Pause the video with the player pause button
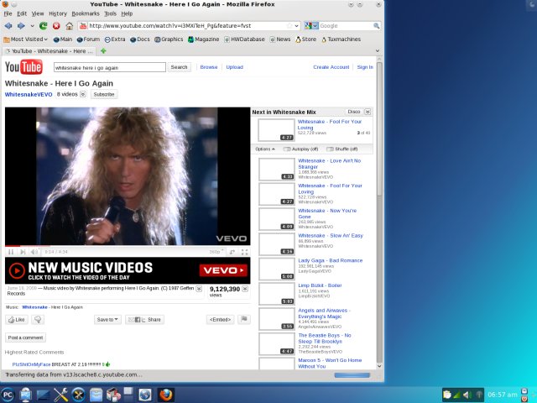This screenshot has height=403, width=537. pyautogui.click(x=11, y=252)
